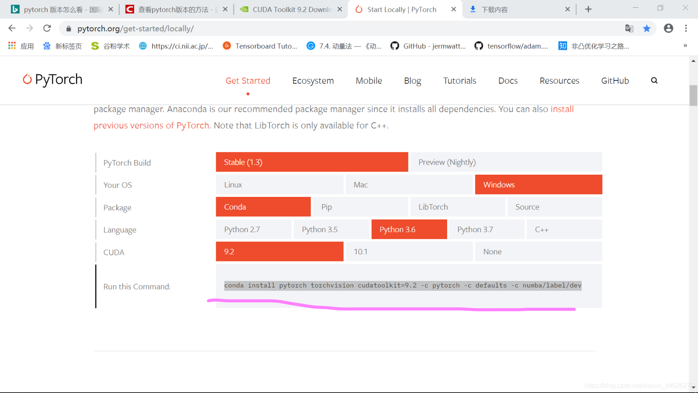The width and height of the screenshot is (698, 393).
Task: Select CUDA 10.1 option
Action: point(409,251)
